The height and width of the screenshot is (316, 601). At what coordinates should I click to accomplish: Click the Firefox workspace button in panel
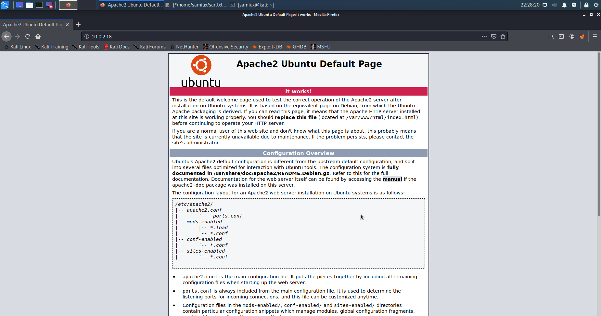[x=68, y=5]
